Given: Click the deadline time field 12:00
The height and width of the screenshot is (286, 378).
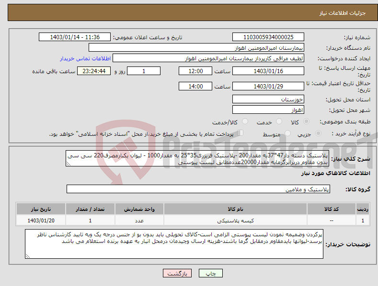Looking at the screenshot, I should tap(195, 71).
